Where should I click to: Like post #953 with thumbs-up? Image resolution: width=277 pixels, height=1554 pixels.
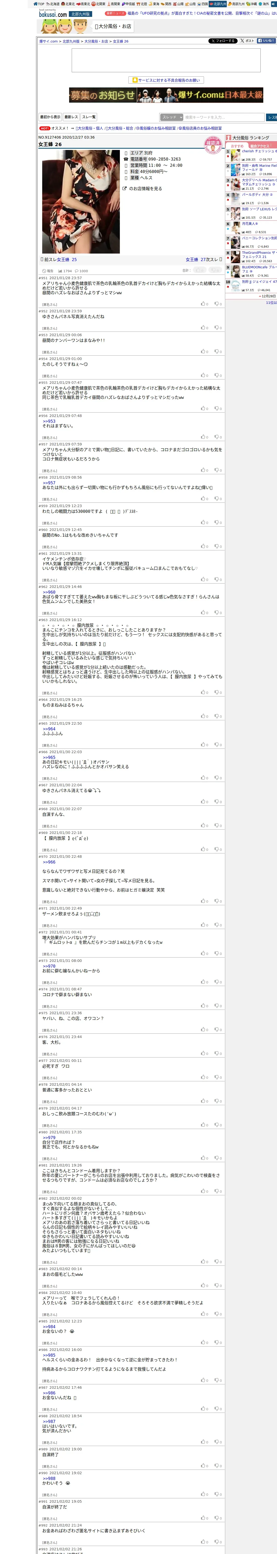coord(204,352)
